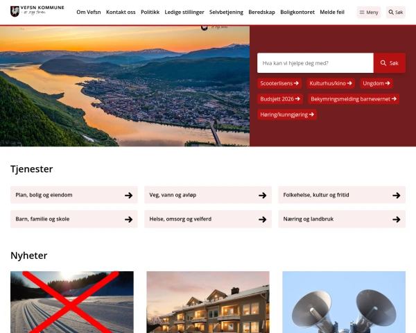The height and width of the screenshot is (333, 416).
Task: Focus the 'Hva kan vi hjelpe deg med?' field
Action: [315, 63]
